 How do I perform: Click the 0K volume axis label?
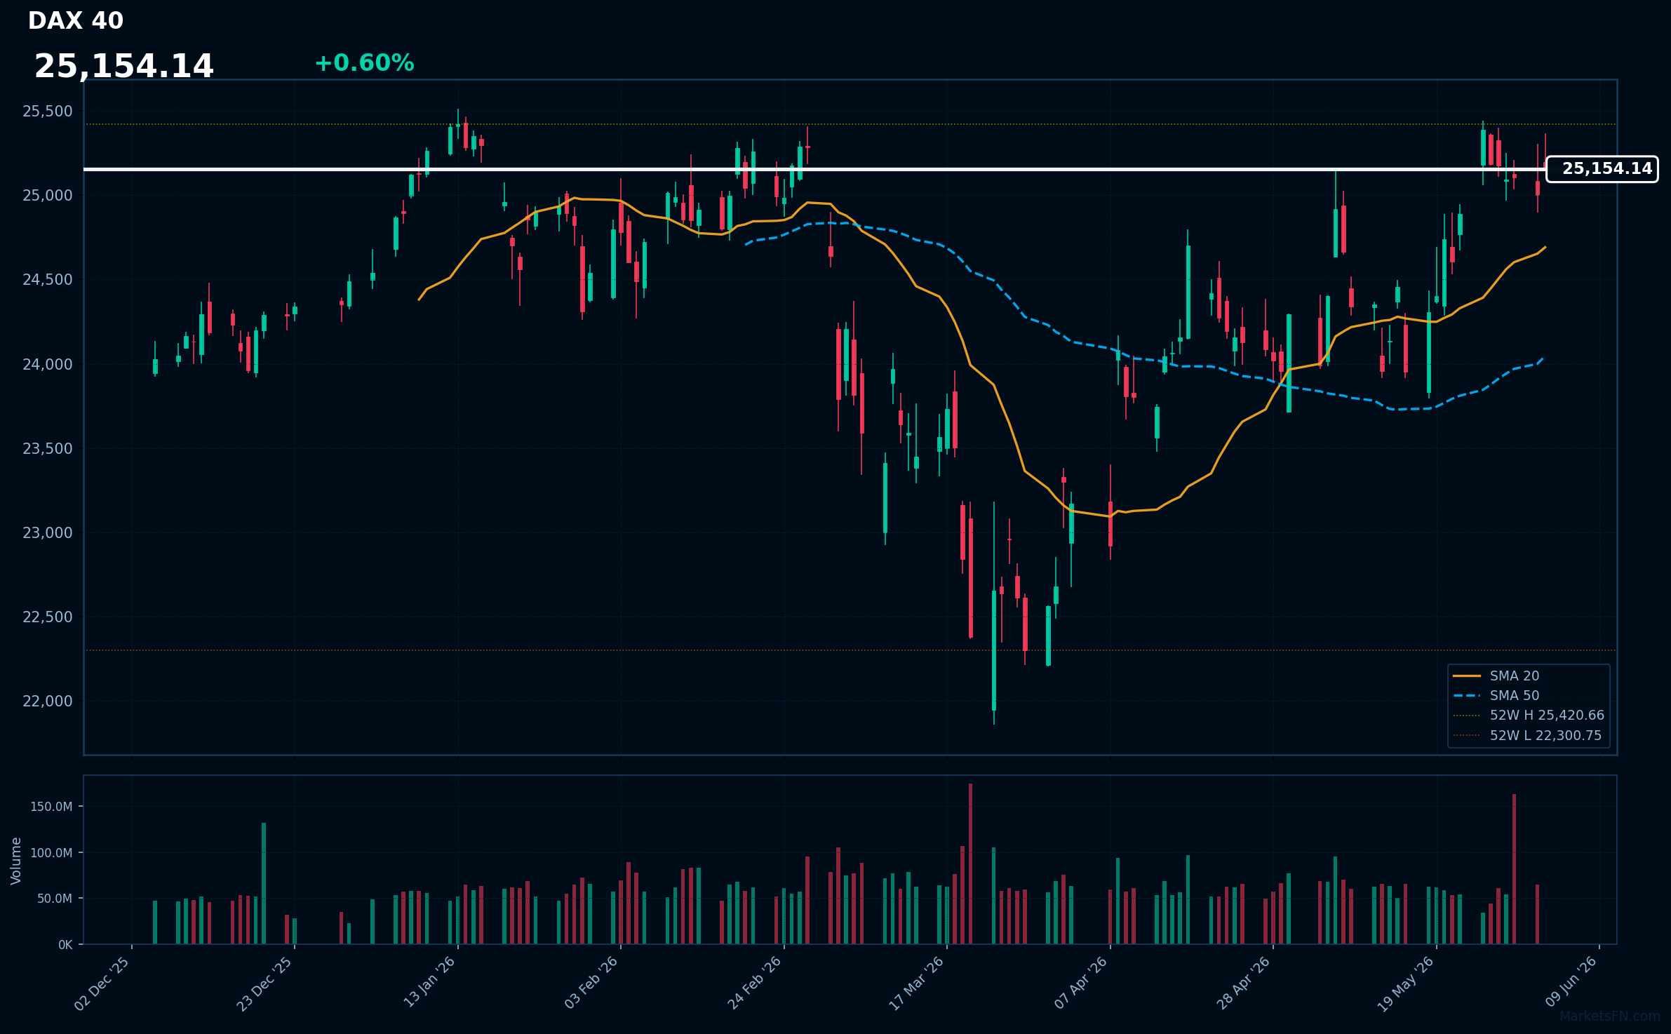pos(65,945)
